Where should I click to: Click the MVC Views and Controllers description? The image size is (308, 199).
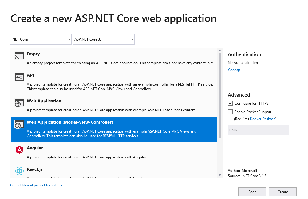112,133
